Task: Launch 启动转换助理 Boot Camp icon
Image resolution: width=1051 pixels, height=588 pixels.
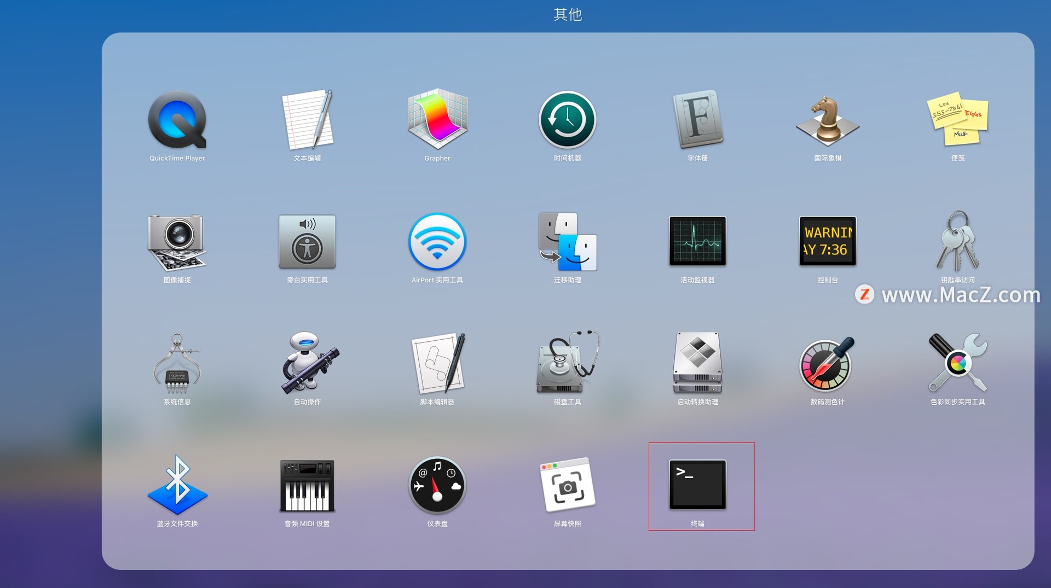Action: pos(697,362)
